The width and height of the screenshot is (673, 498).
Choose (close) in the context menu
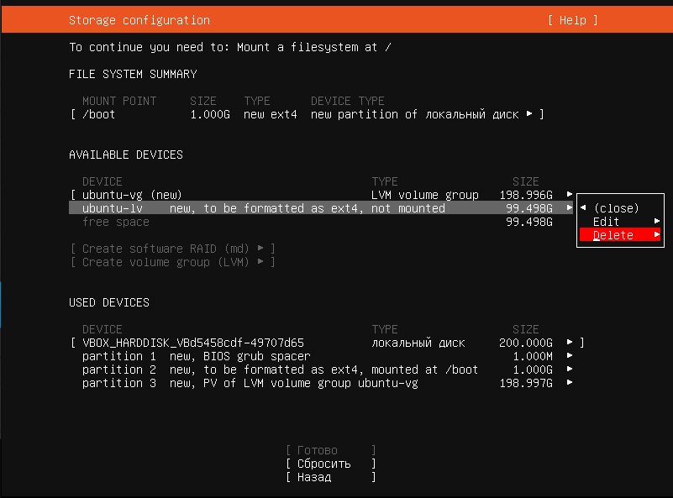click(x=616, y=208)
